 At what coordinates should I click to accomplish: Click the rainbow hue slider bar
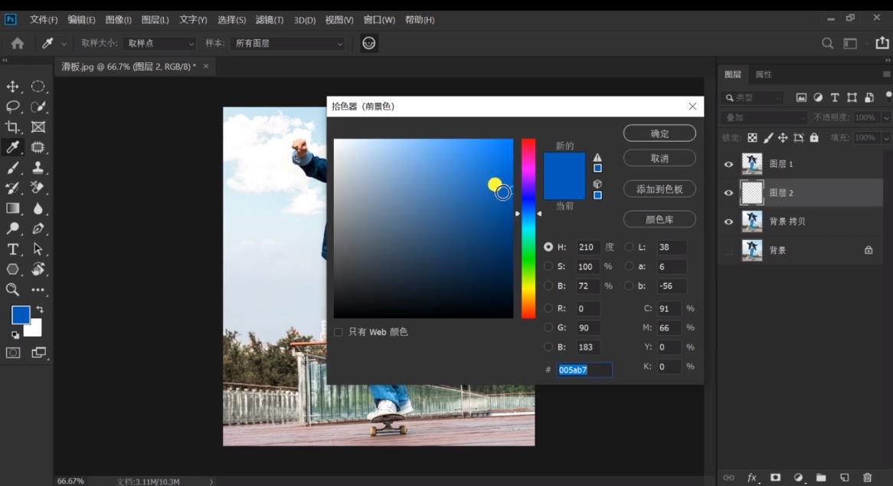[x=528, y=230]
